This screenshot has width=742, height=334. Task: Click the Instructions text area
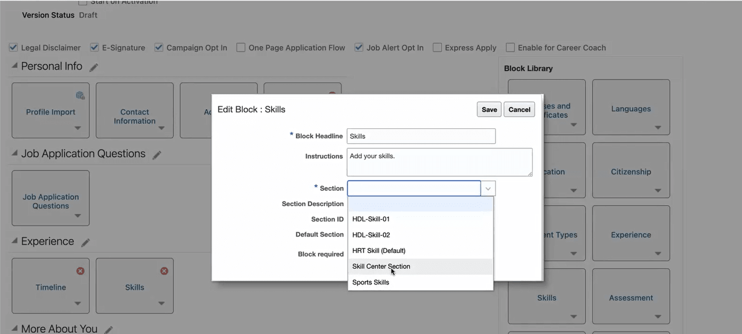coord(440,162)
